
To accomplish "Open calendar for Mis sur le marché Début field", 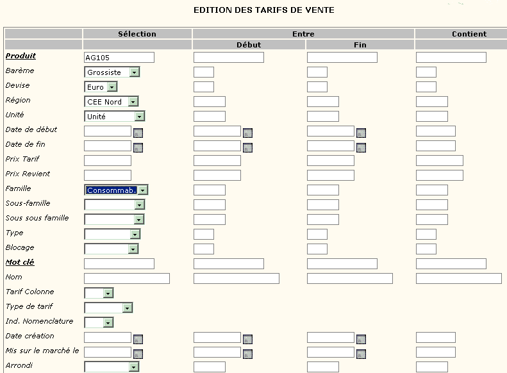I will coord(247,354).
